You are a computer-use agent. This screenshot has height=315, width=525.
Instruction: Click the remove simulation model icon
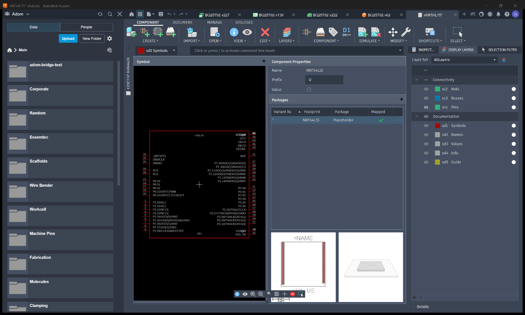tap(376, 32)
